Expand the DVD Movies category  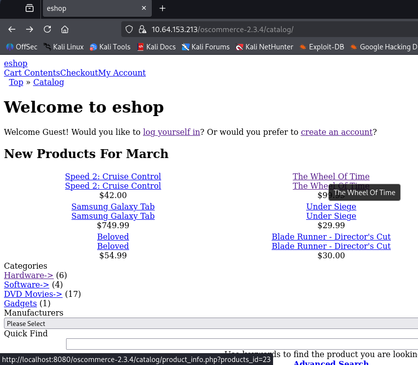33,294
